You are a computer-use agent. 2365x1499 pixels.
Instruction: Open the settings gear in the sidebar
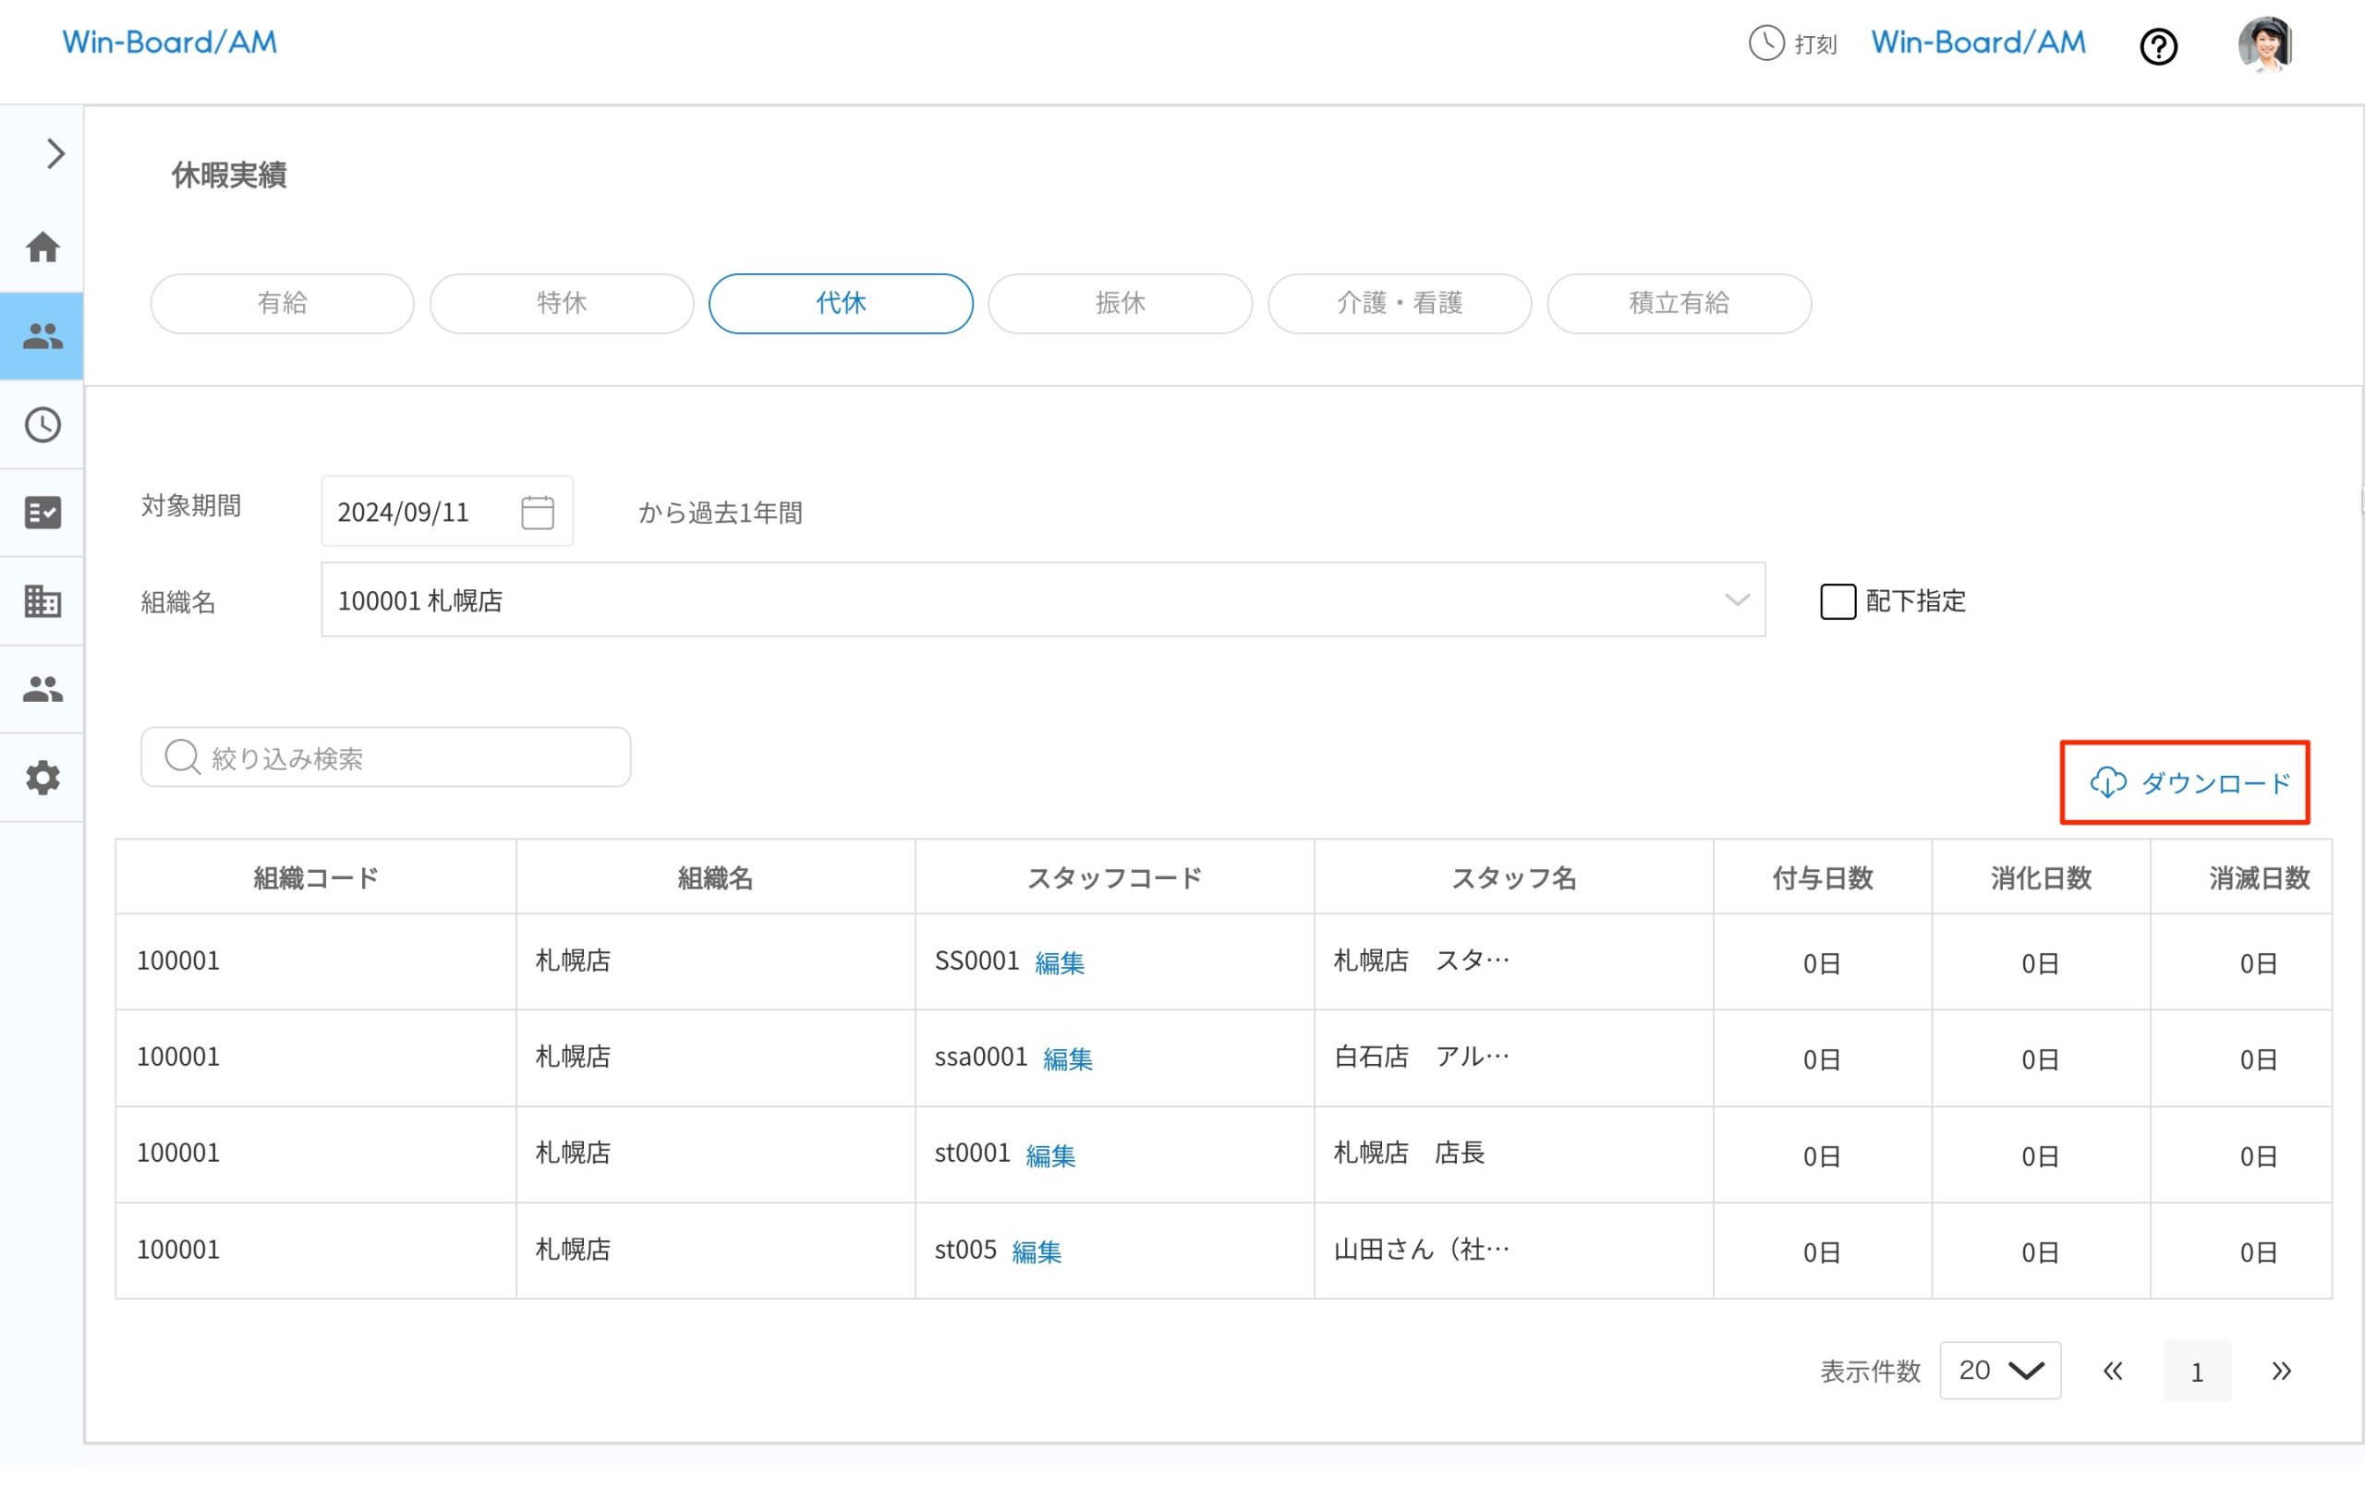pyautogui.click(x=42, y=777)
